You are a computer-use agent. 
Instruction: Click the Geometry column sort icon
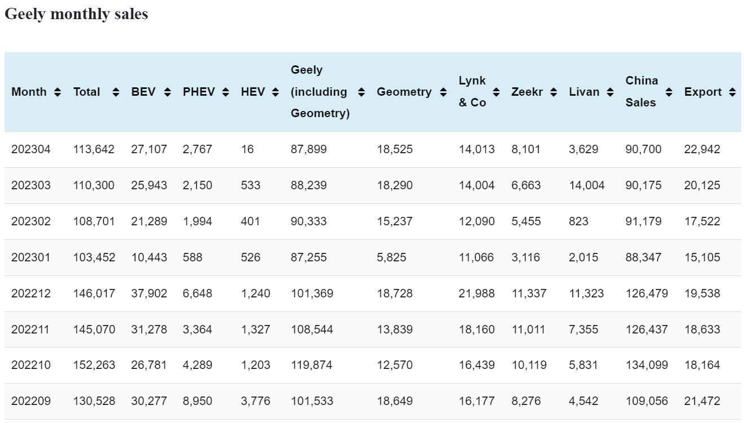[443, 92]
